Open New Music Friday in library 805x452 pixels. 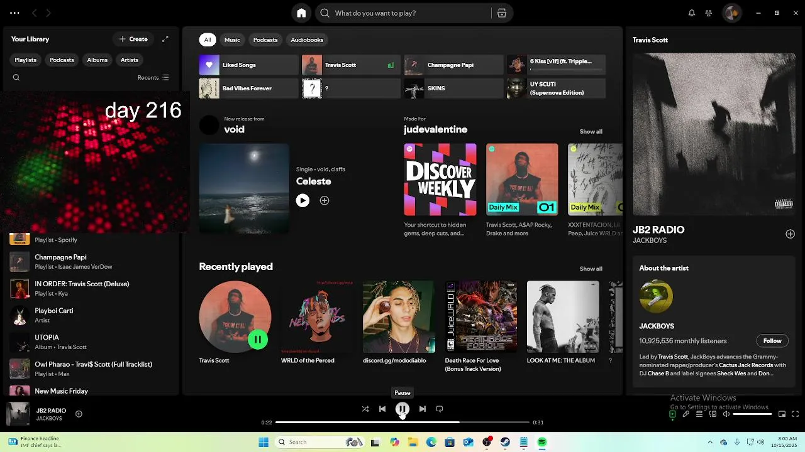click(91, 390)
